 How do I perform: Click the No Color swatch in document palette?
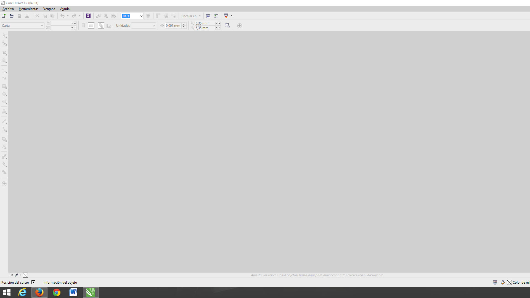[x=25, y=275]
